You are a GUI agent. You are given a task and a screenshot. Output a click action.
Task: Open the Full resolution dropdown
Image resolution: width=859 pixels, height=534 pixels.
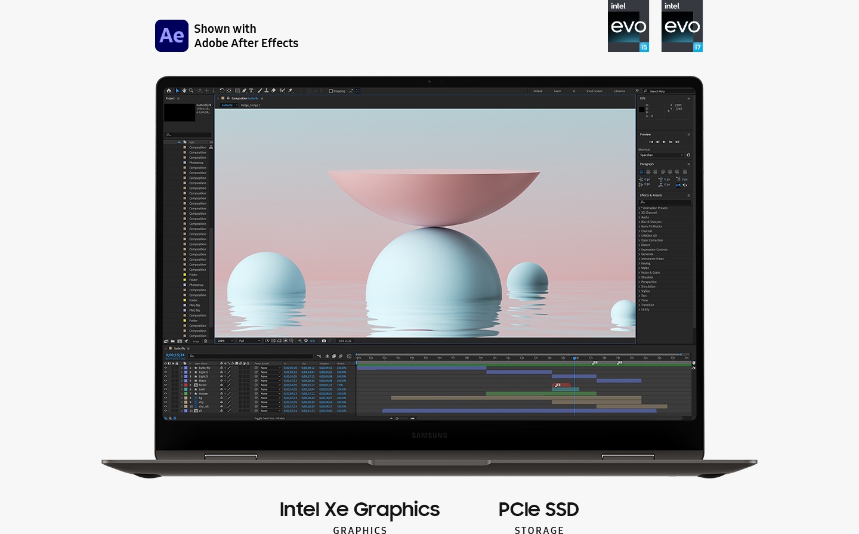249,341
